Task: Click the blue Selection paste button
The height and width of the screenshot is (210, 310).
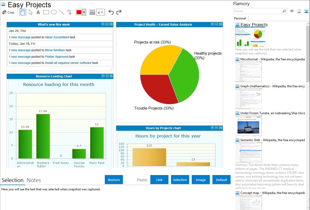Action: (180, 180)
